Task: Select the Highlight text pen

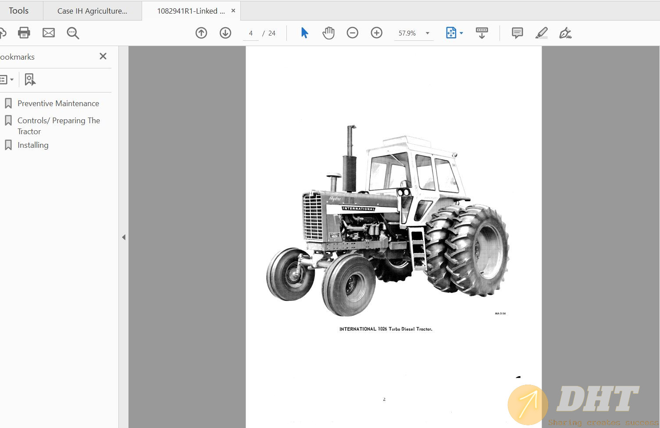Action: [x=542, y=33]
